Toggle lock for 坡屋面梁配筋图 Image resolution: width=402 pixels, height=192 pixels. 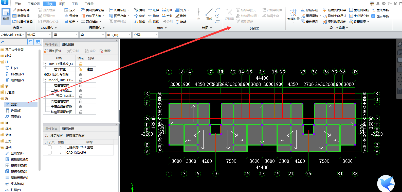pyautogui.click(x=81, y=112)
